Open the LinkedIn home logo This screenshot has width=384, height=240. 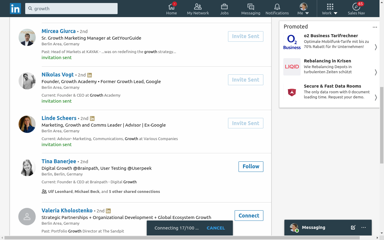click(15, 8)
